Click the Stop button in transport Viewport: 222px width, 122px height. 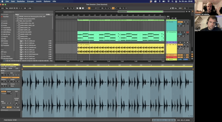(x=80, y=8)
